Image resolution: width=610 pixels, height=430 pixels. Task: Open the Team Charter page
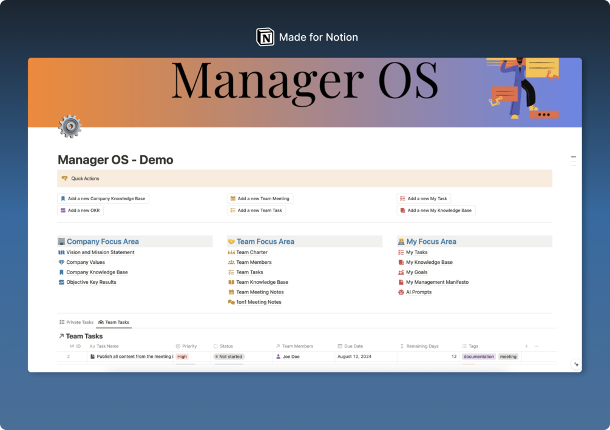[x=252, y=252]
